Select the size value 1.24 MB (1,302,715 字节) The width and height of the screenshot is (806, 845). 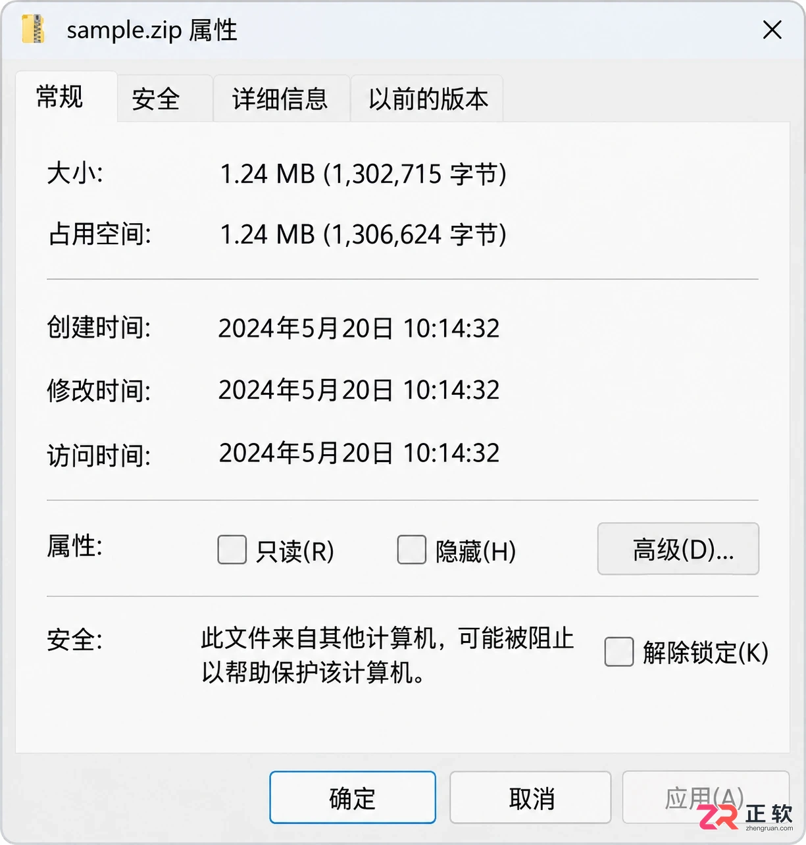363,174
